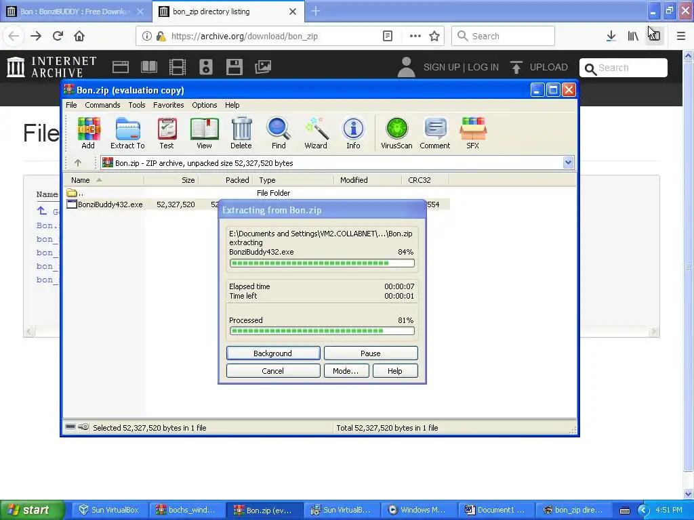Click the Mode... button
694x520 pixels.
pos(346,371)
